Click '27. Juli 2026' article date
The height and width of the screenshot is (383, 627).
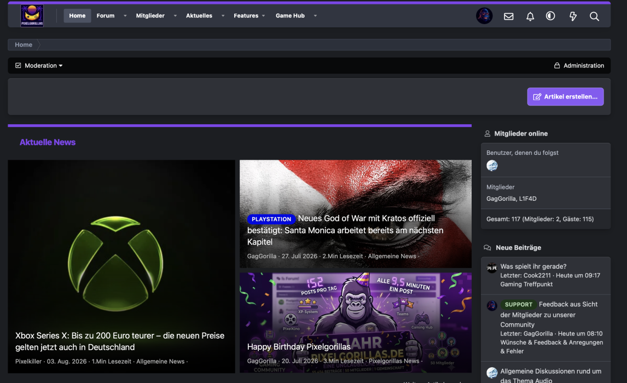pyautogui.click(x=299, y=256)
